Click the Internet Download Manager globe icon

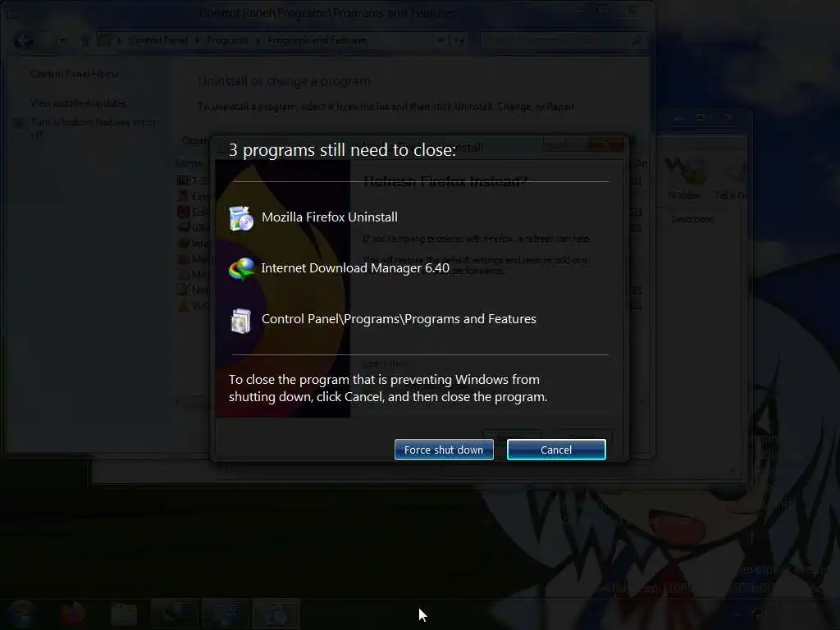point(242,268)
